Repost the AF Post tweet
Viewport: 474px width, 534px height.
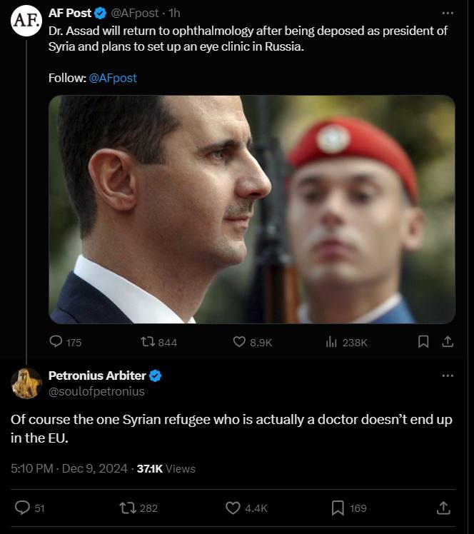coord(148,341)
